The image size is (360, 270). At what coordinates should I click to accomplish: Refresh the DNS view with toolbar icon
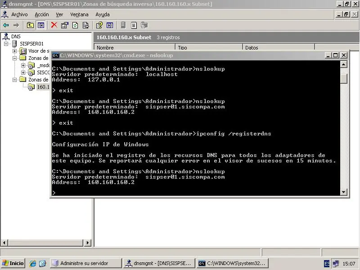[75, 25]
